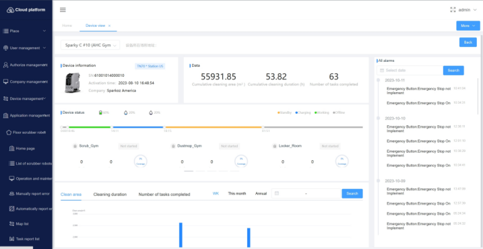Click the blue Charging timeline segment

pyautogui.click(x=138, y=127)
